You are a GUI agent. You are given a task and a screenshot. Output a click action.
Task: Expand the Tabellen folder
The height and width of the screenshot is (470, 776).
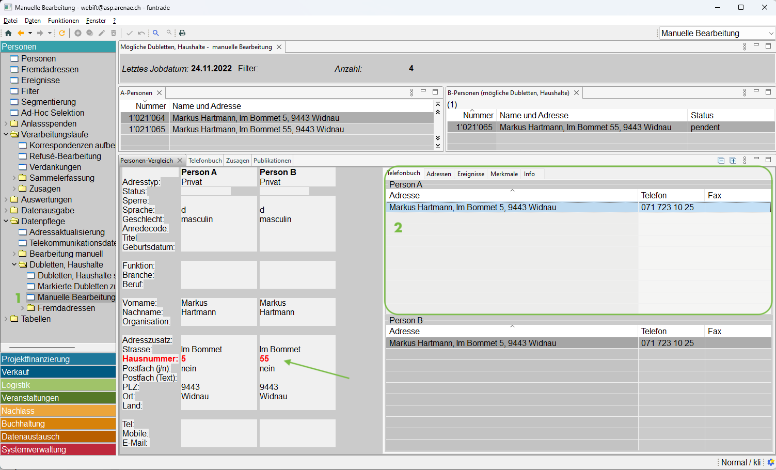[6, 319]
